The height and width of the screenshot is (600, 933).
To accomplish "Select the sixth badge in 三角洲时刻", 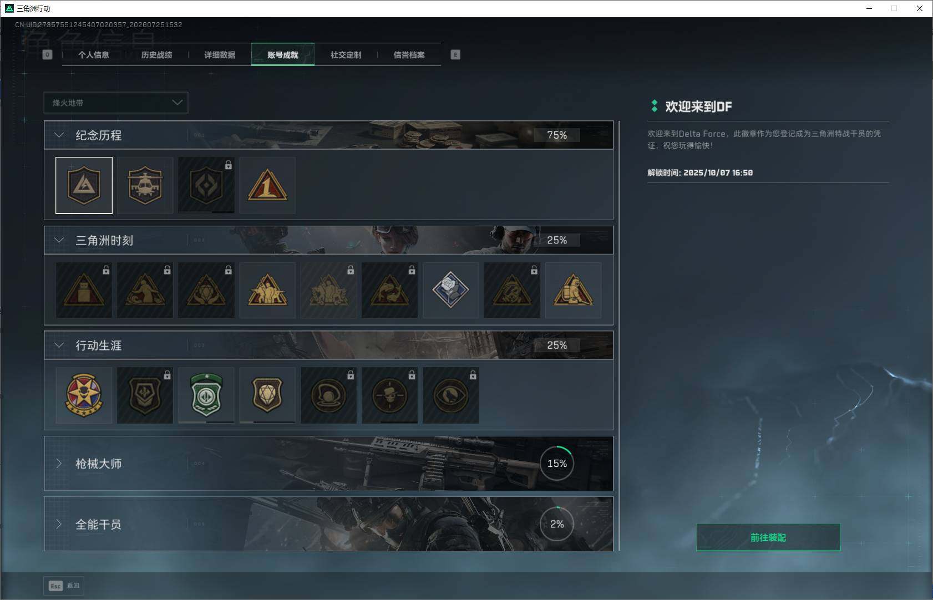I will (389, 290).
